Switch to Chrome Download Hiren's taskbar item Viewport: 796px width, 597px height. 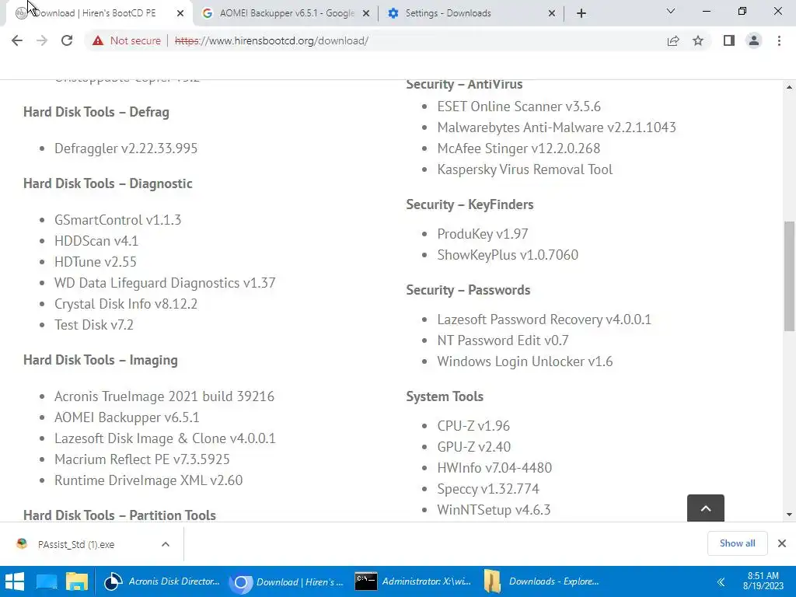288,581
